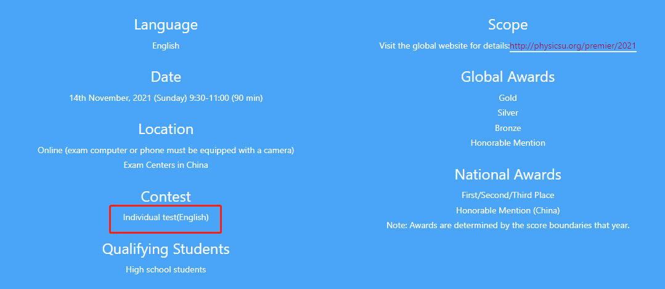Select the First/Second/Third Place text
The width and height of the screenshot is (665, 289).
coord(508,196)
